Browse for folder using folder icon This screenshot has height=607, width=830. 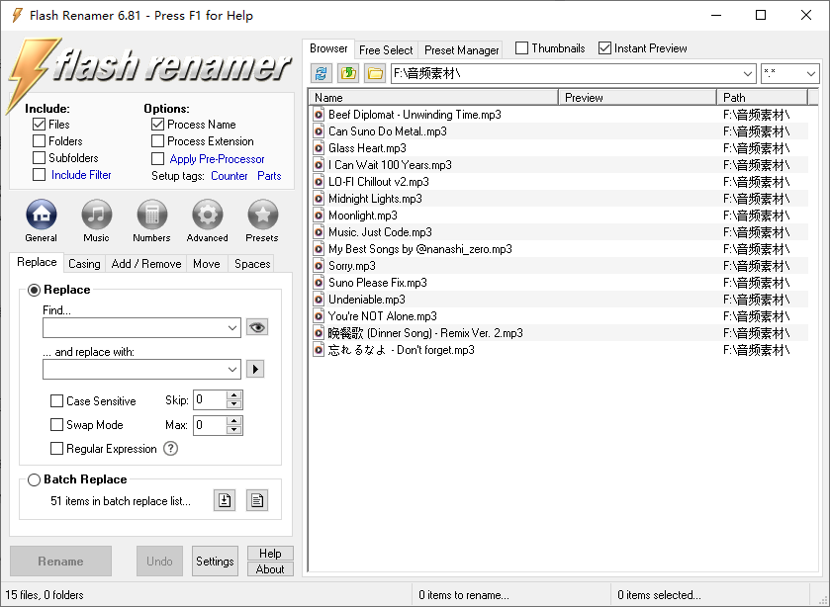coord(375,73)
